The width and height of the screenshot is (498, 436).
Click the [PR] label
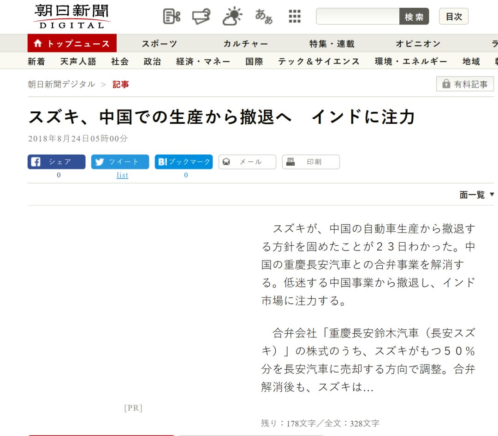coord(133,407)
